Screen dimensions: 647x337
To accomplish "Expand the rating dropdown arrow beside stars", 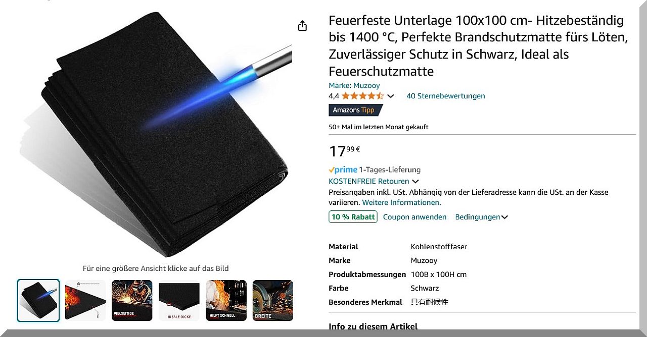I will tap(390, 96).
